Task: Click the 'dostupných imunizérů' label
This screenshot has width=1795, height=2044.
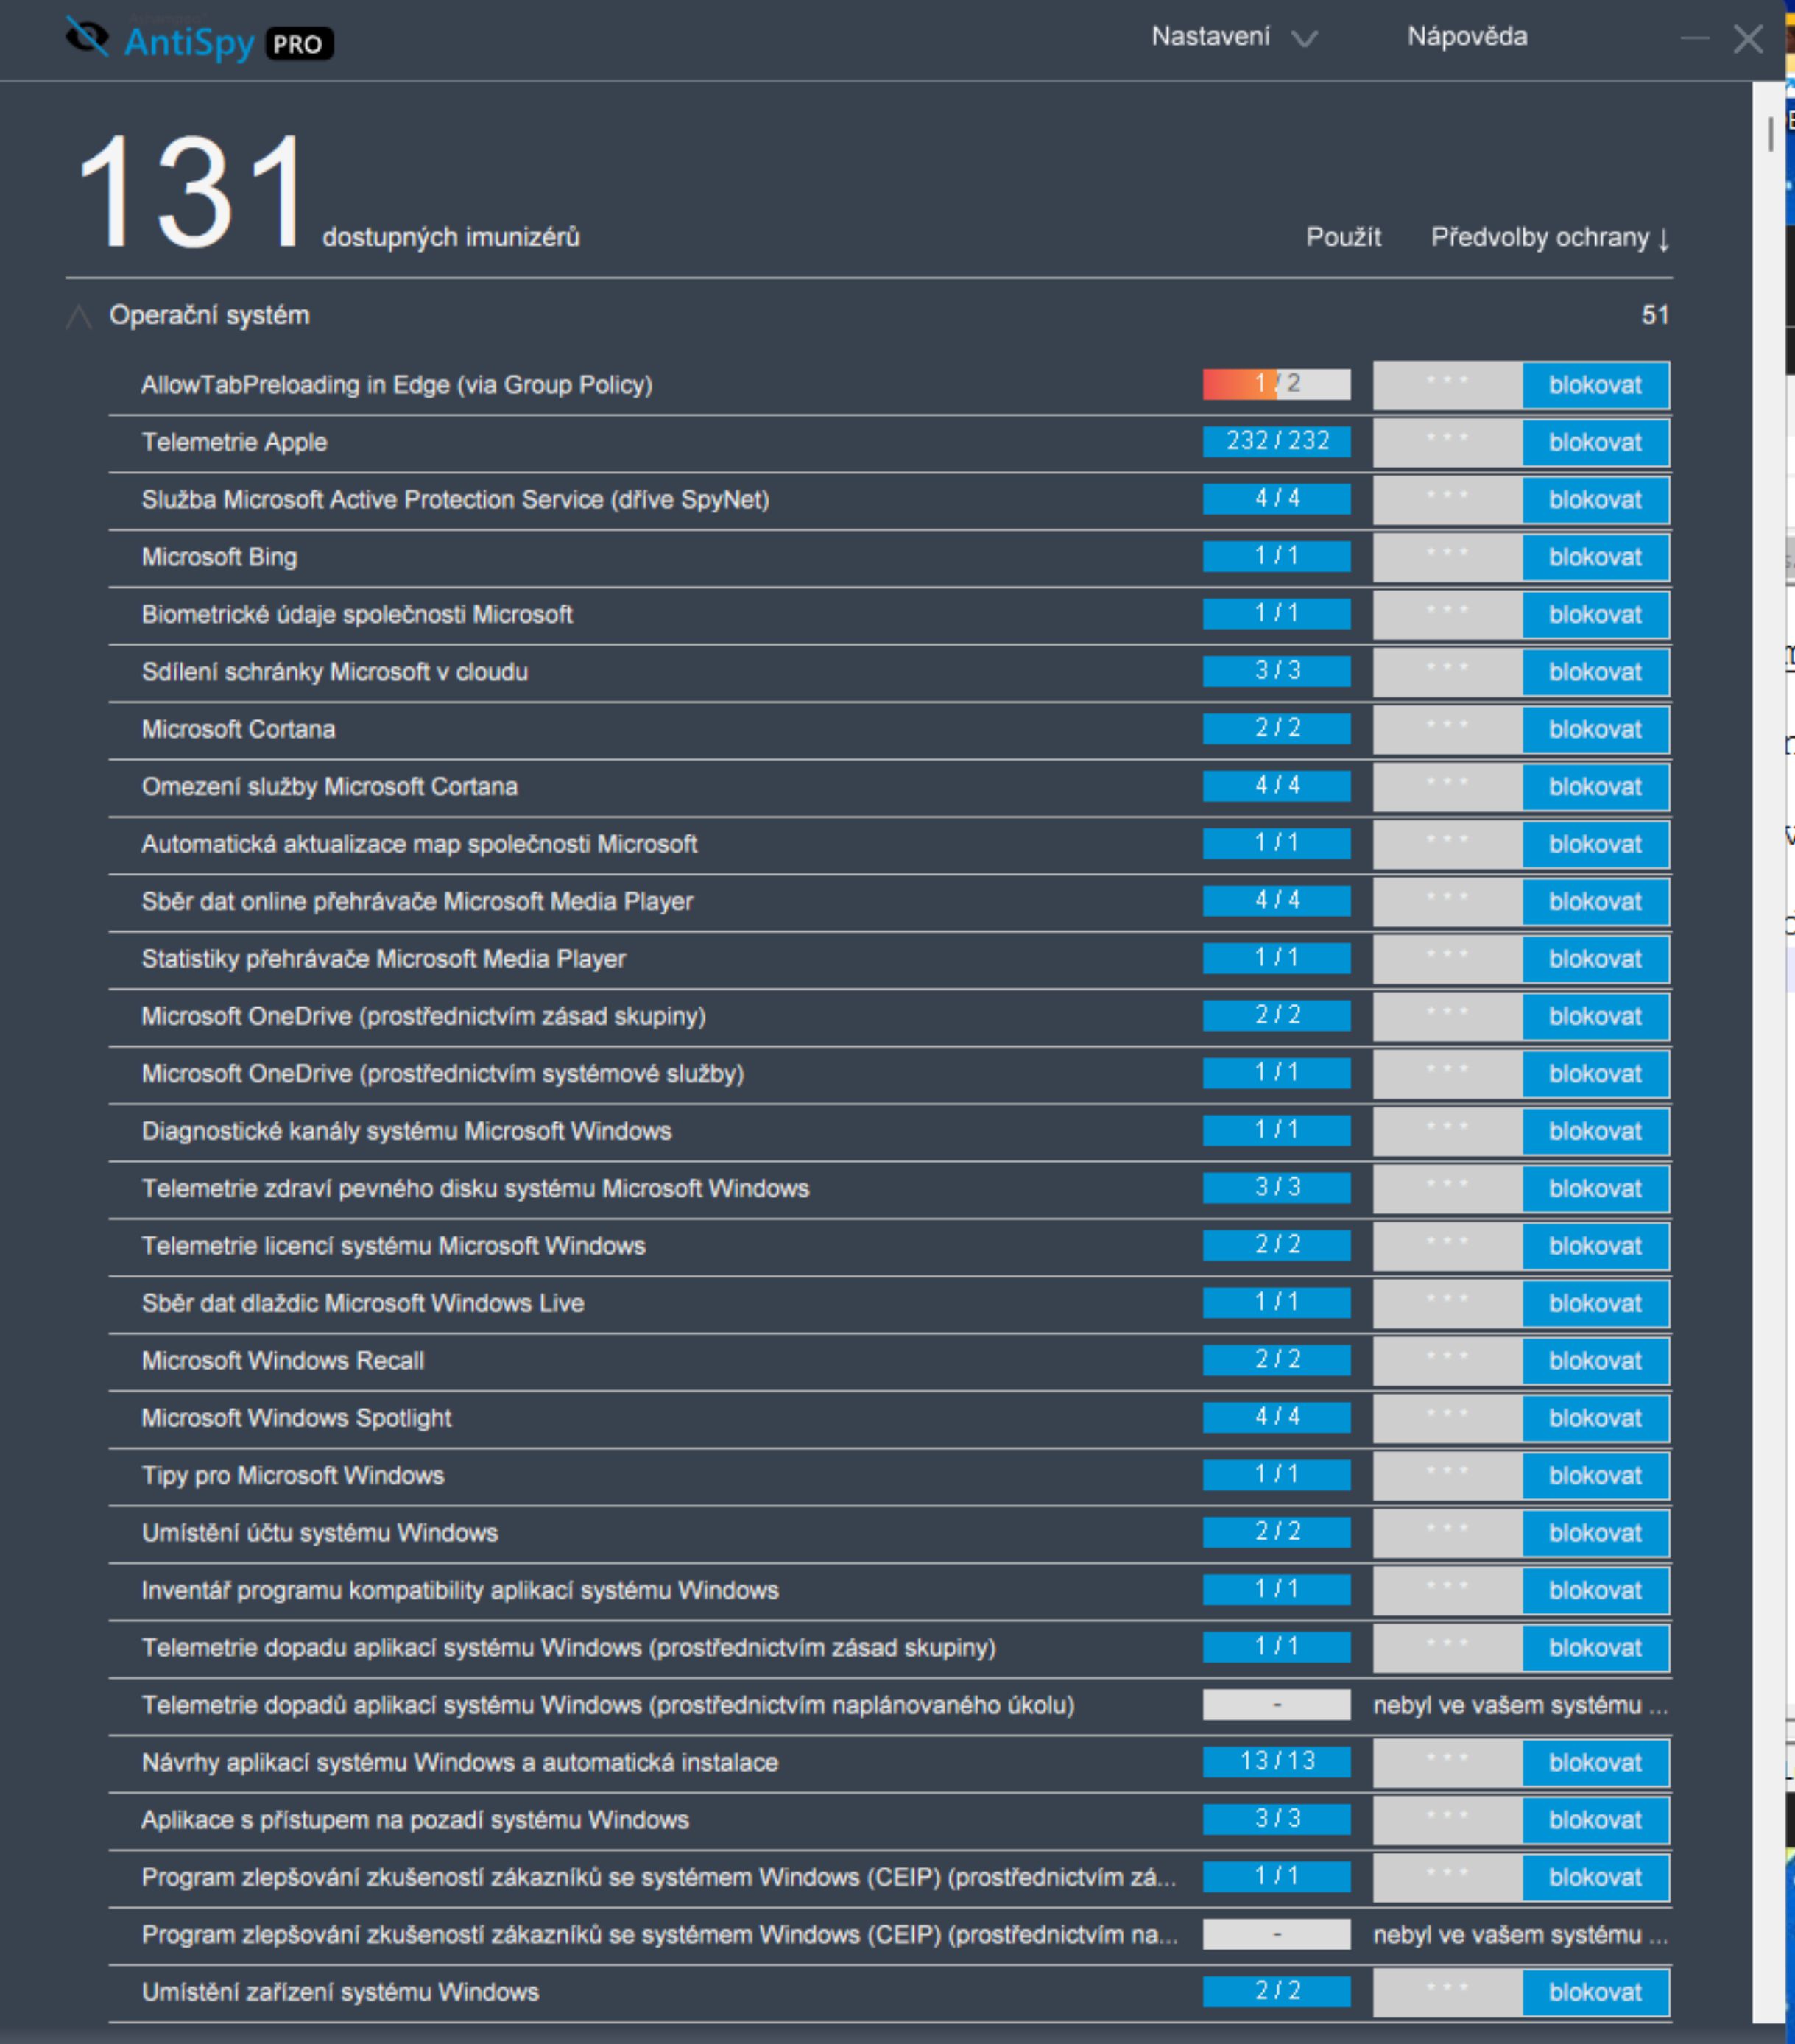Action: click(x=451, y=237)
